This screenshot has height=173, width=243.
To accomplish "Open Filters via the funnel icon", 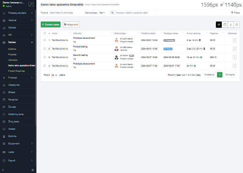I will [235, 13].
